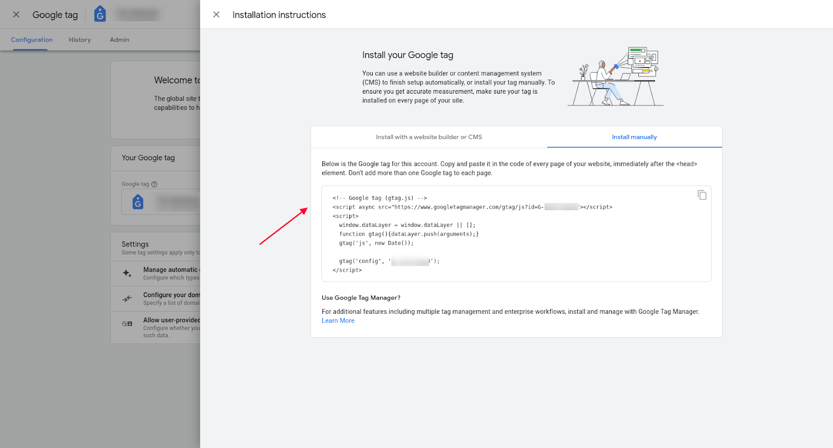Close the Google tag window
The image size is (833, 448).
coord(16,15)
